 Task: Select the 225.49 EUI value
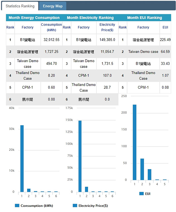(x=165, y=40)
